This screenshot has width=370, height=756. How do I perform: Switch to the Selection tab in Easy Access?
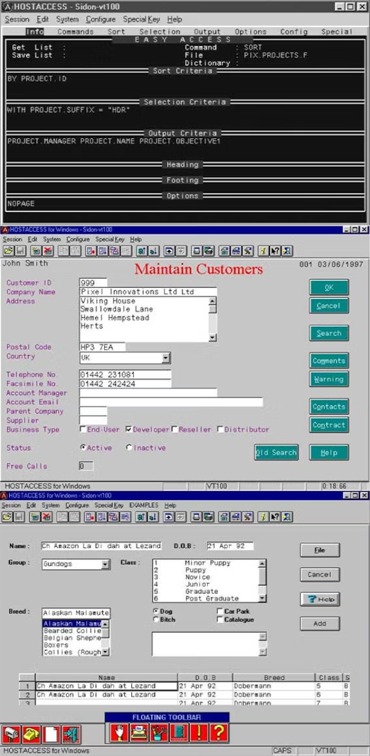[x=160, y=31]
